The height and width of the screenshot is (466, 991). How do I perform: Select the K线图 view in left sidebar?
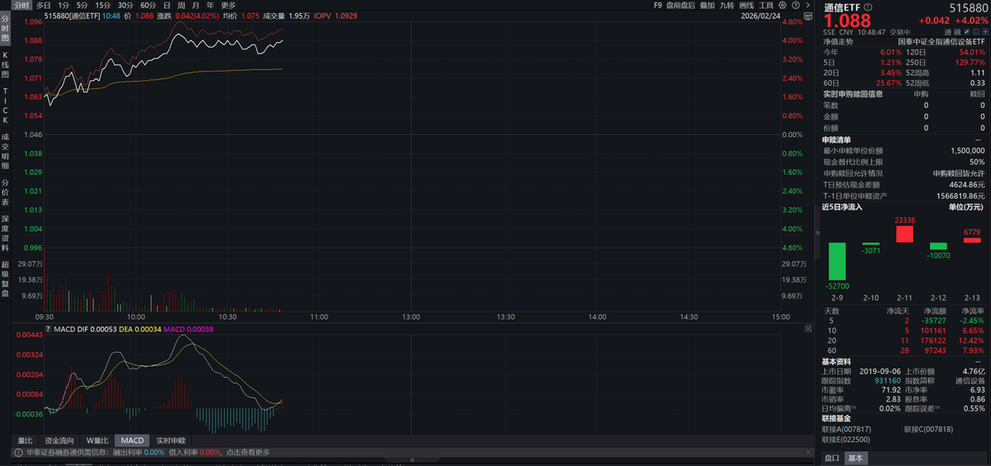tap(5, 64)
